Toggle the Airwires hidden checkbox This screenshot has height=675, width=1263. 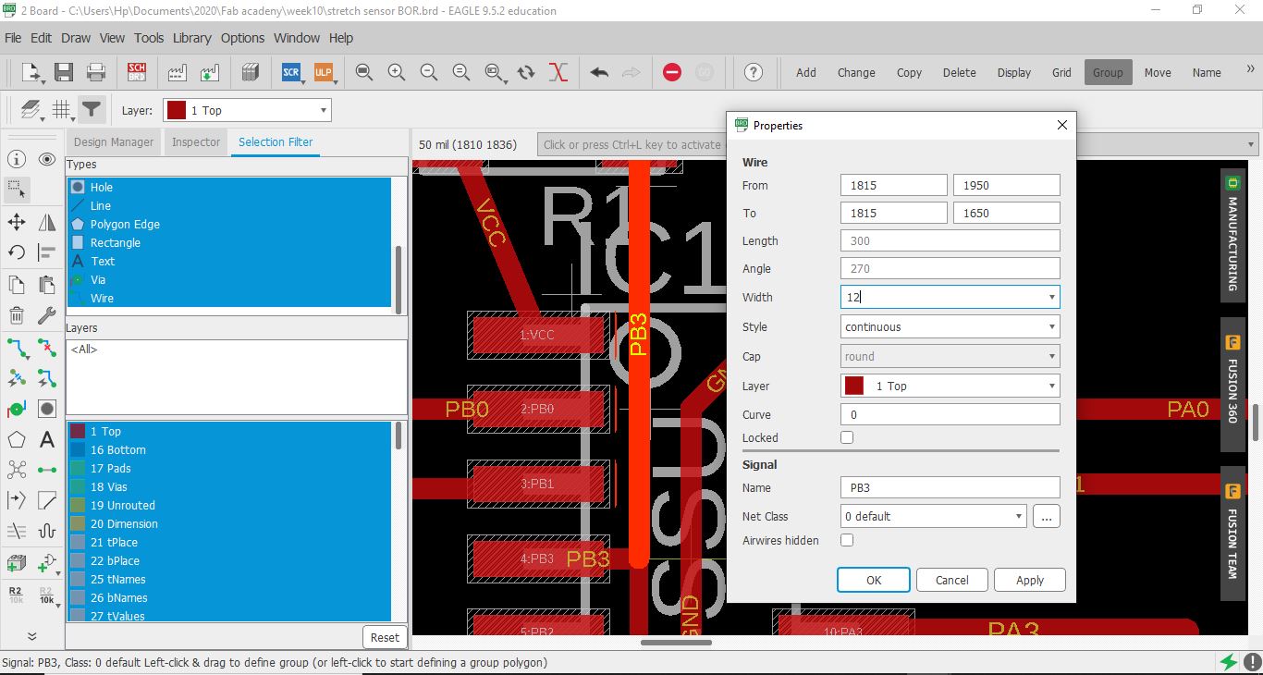click(x=847, y=540)
